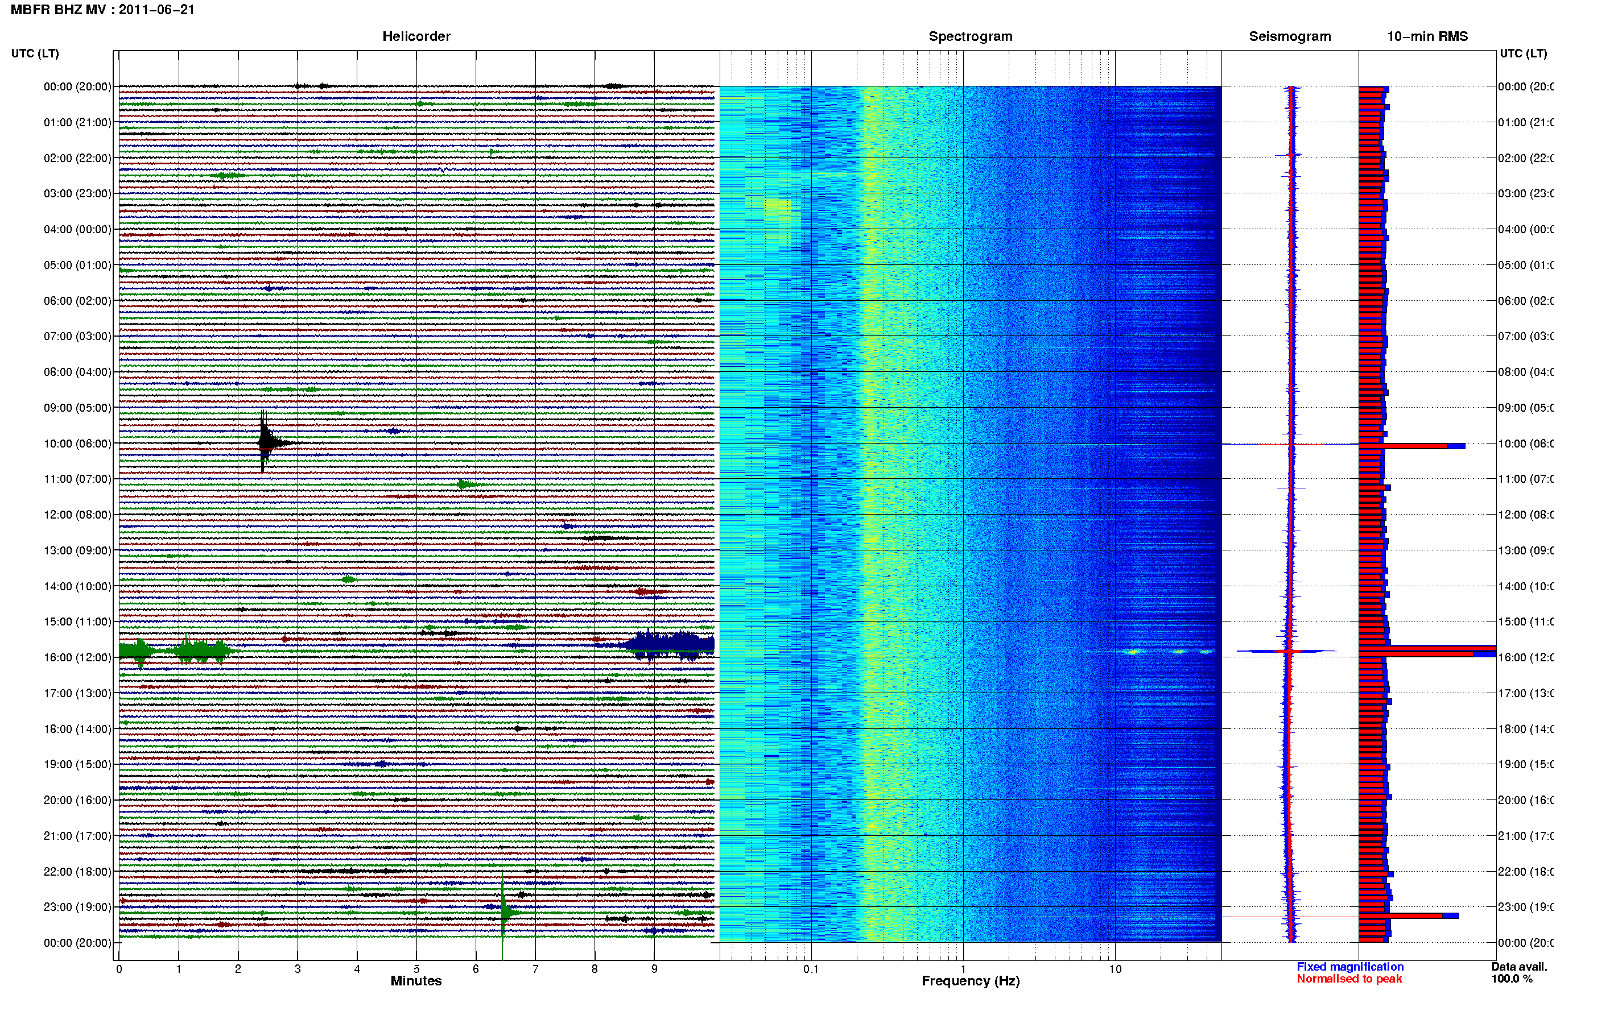
Task: Click the long RMS bar after 23:00
Action: (1409, 916)
